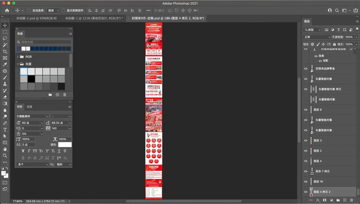Select the Horizontal Type tool
Image resolution: width=360 pixels, height=204 pixels.
click(x=5, y=130)
